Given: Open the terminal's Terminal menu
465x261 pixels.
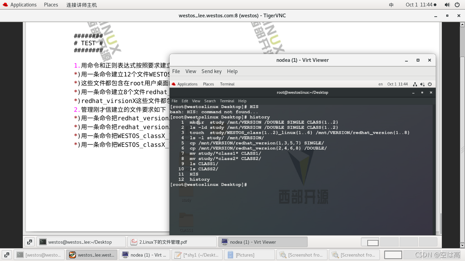Looking at the screenshot, I should (x=227, y=101).
